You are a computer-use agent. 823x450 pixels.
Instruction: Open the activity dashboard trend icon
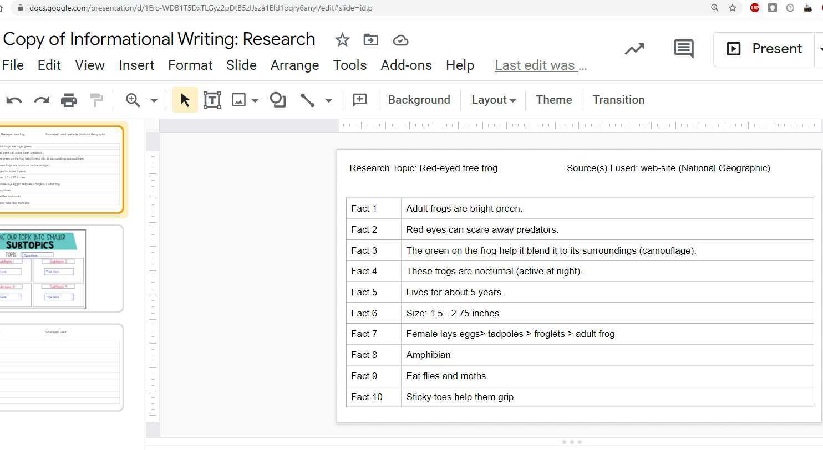[x=634, y=49]
